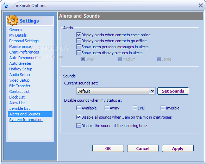This screenshot has width=206, height=164.
Task: Go to Video Setup settings
Action: (19, 80)
